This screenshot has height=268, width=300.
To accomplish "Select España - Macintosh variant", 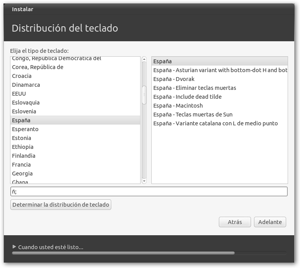I will tap(178, 106).
